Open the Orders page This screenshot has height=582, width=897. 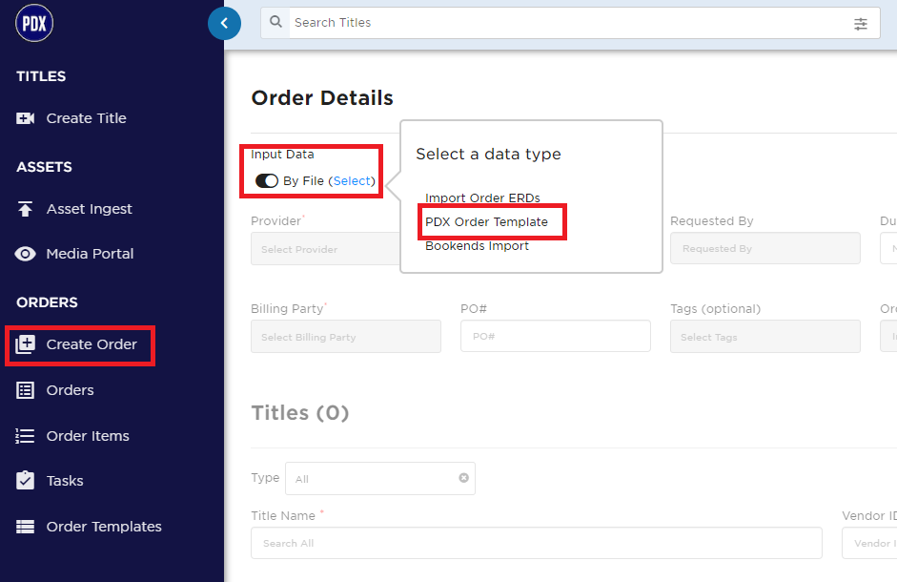70,390
